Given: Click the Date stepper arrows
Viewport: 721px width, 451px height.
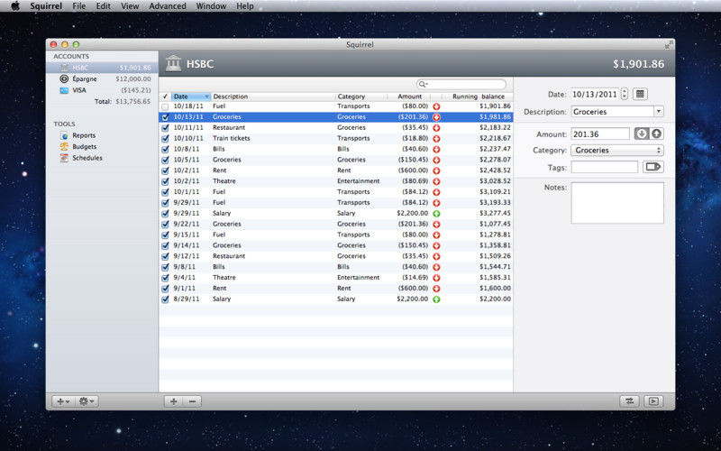Looking at the screenshot, I should coord(624,95).
